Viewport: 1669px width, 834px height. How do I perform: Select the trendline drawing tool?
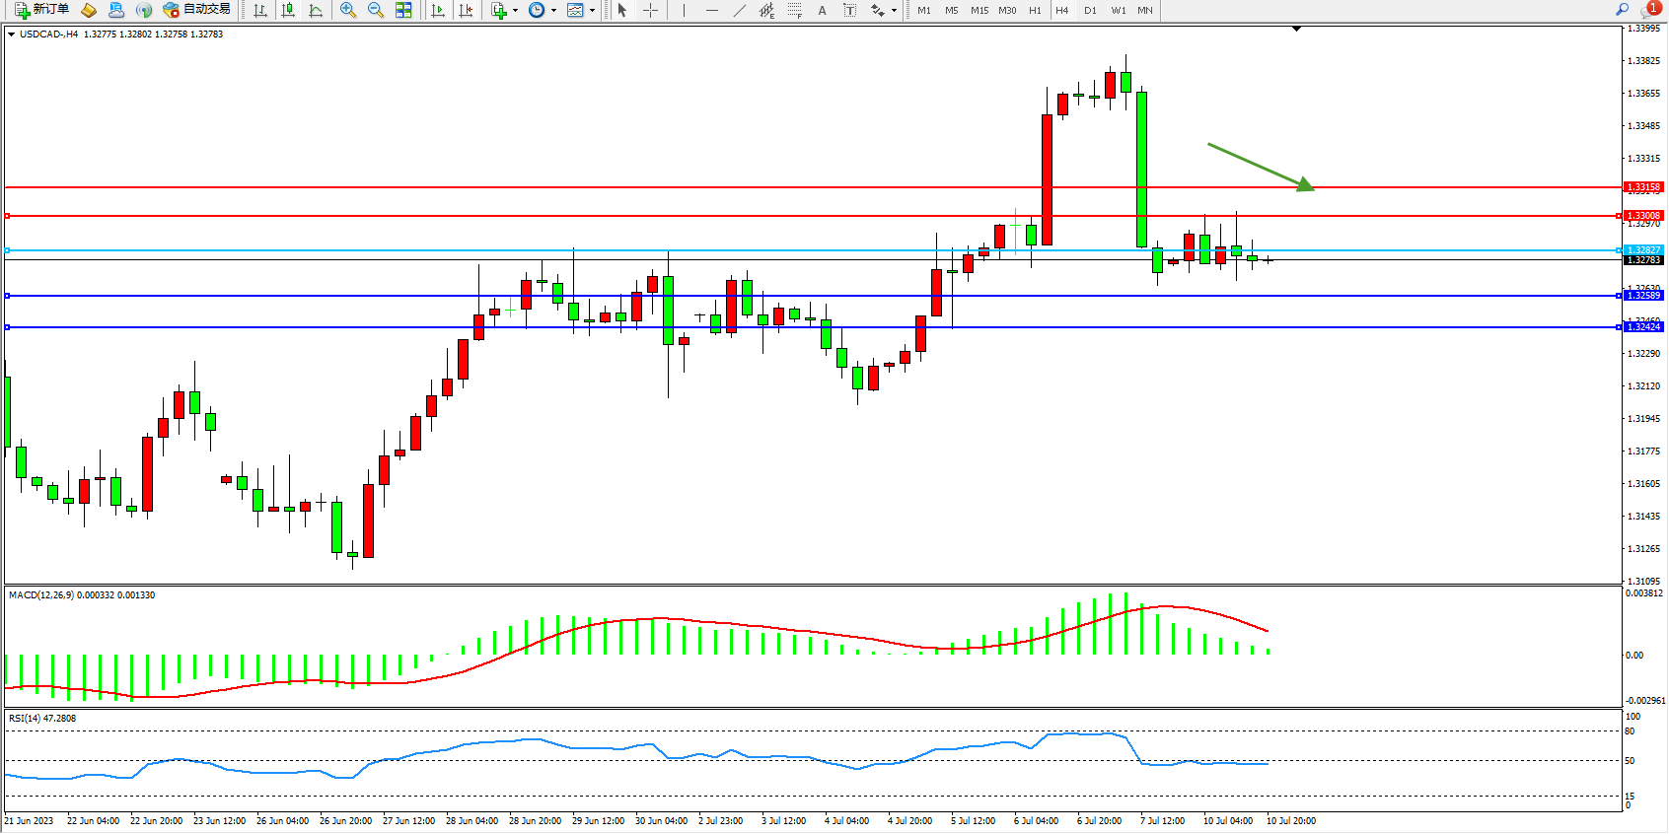pos(739,10)
